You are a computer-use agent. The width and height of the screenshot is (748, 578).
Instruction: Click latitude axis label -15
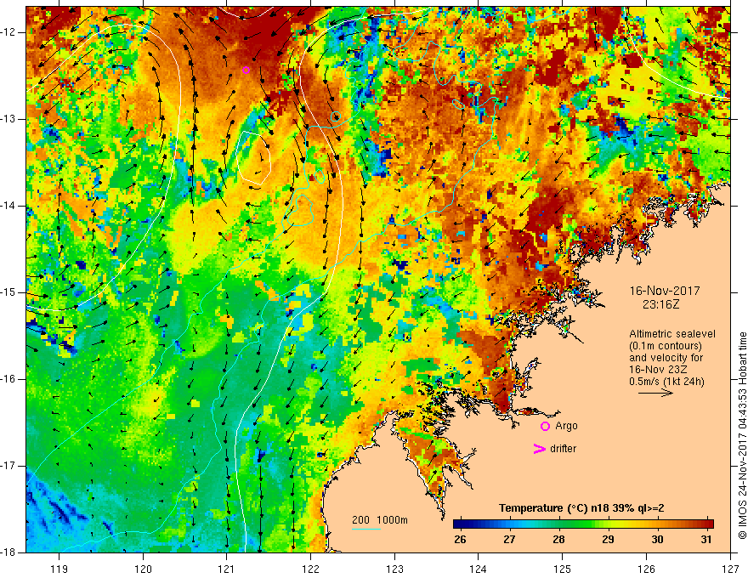coord(8,292)
